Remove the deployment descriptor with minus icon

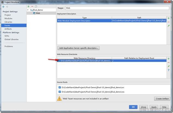168,22
